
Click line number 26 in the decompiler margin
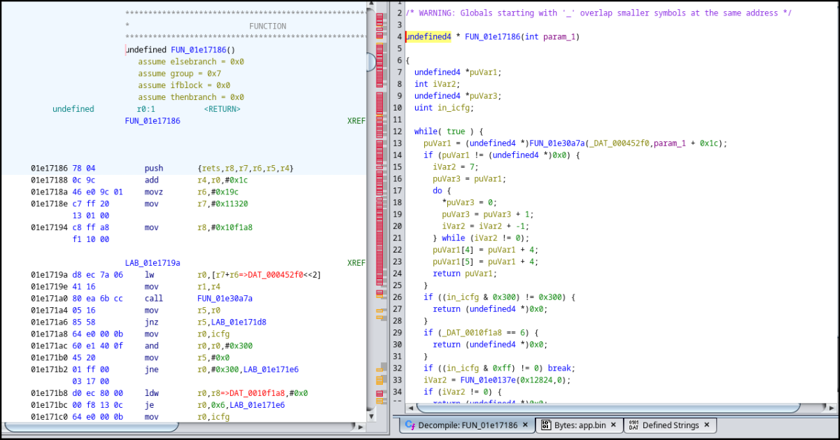tap(396, 297)
